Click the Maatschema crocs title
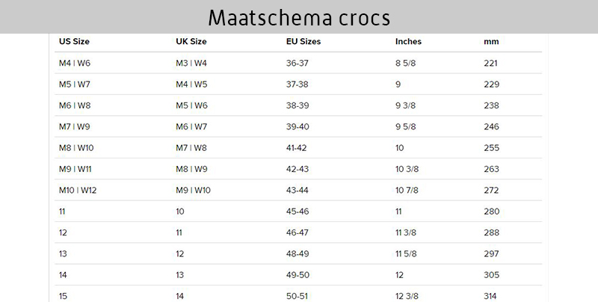 pos(299,16)
